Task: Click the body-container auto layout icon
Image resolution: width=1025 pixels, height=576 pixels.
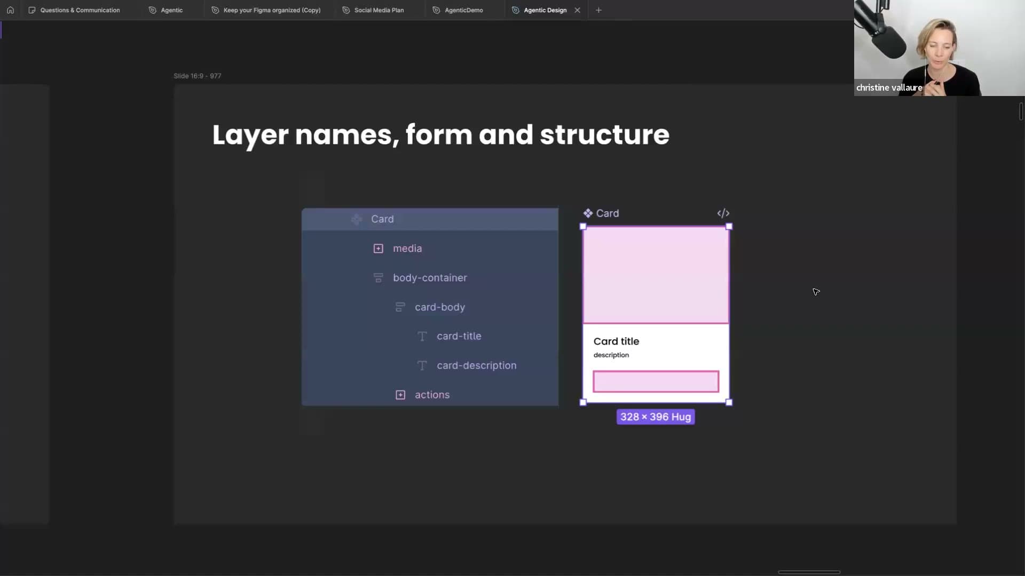Action: [x=378, y=278]
